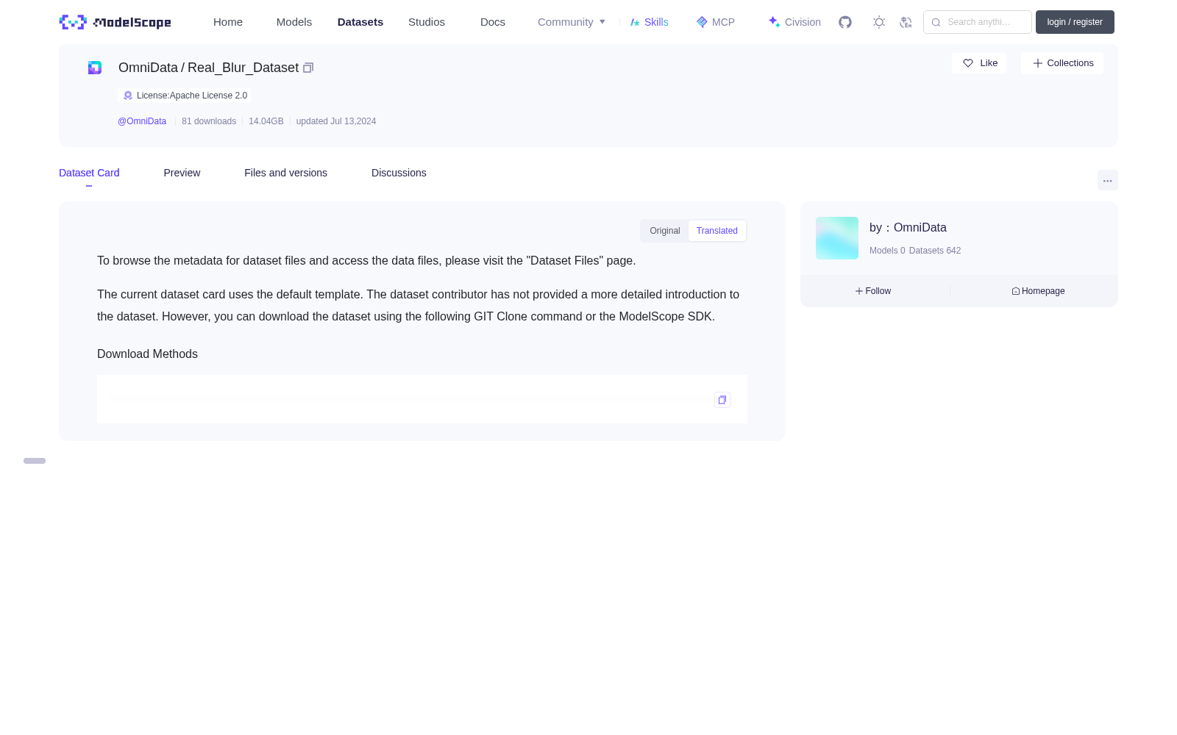The width and height of the screenshot is (1177, 735).
Task: Click the '81 downloads' text
Action: (209, 121)
